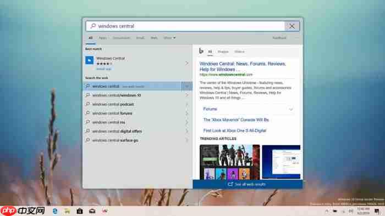The height and width of the screenshot is (216, 385).
Task: Select the 'windows central' See web results suggestion
Action: click(132, 86)
